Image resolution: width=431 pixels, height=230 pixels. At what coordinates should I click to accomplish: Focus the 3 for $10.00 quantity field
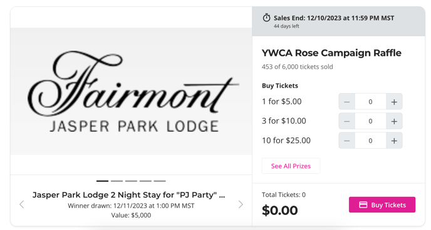pyautogui.click(x=370, y=121)
